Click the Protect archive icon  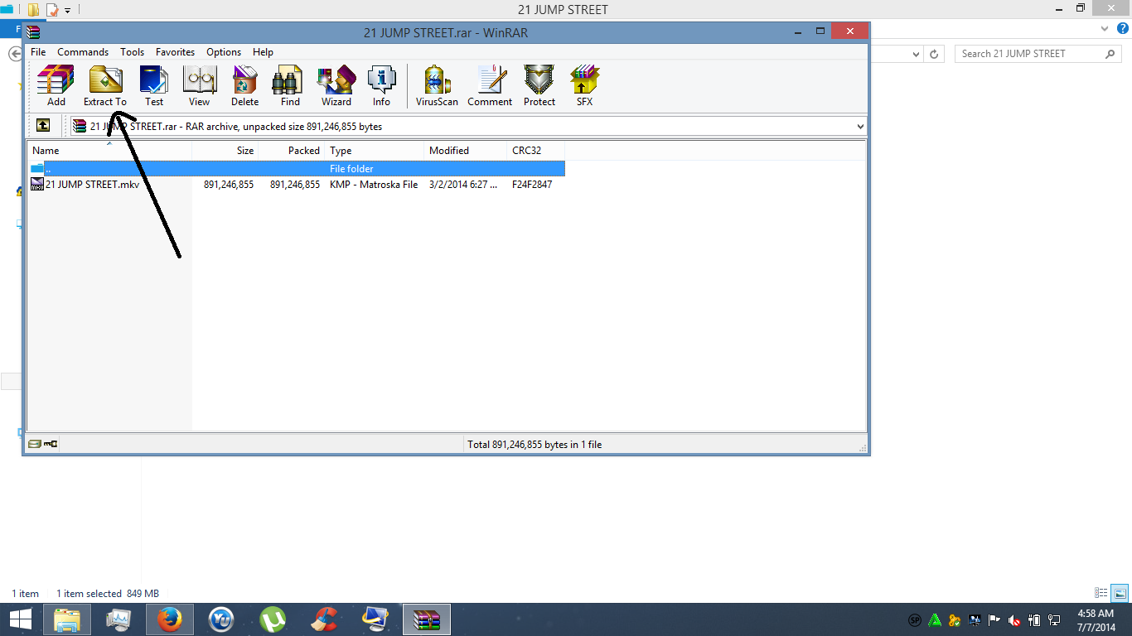539,86
